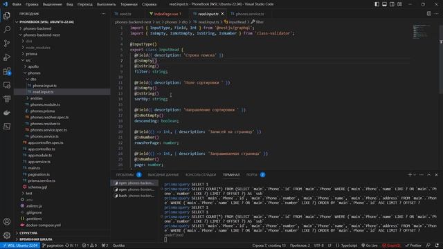Open errors and warnings status item
This screenshot has height=249, width=443.
point(89,246)
